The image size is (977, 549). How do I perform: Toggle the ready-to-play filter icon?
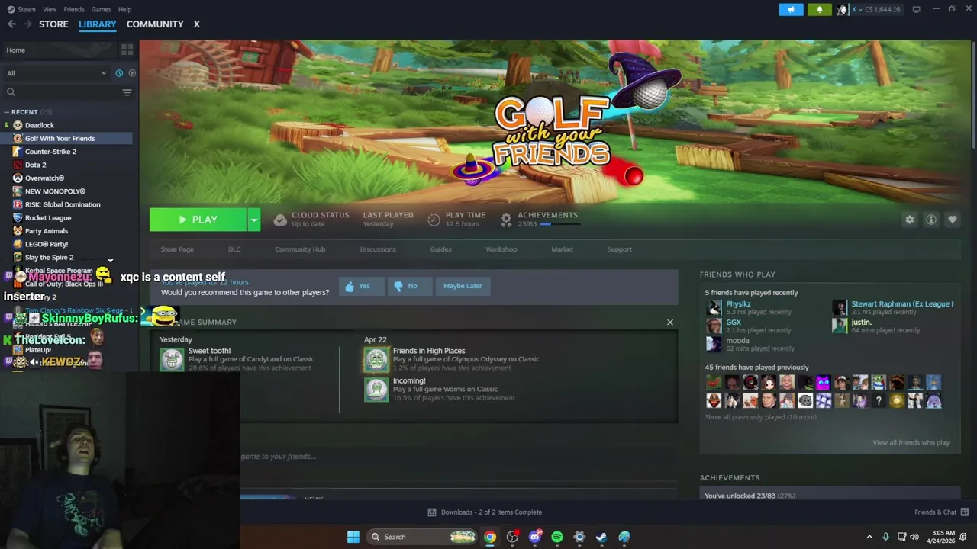click(x=132, y=73)
